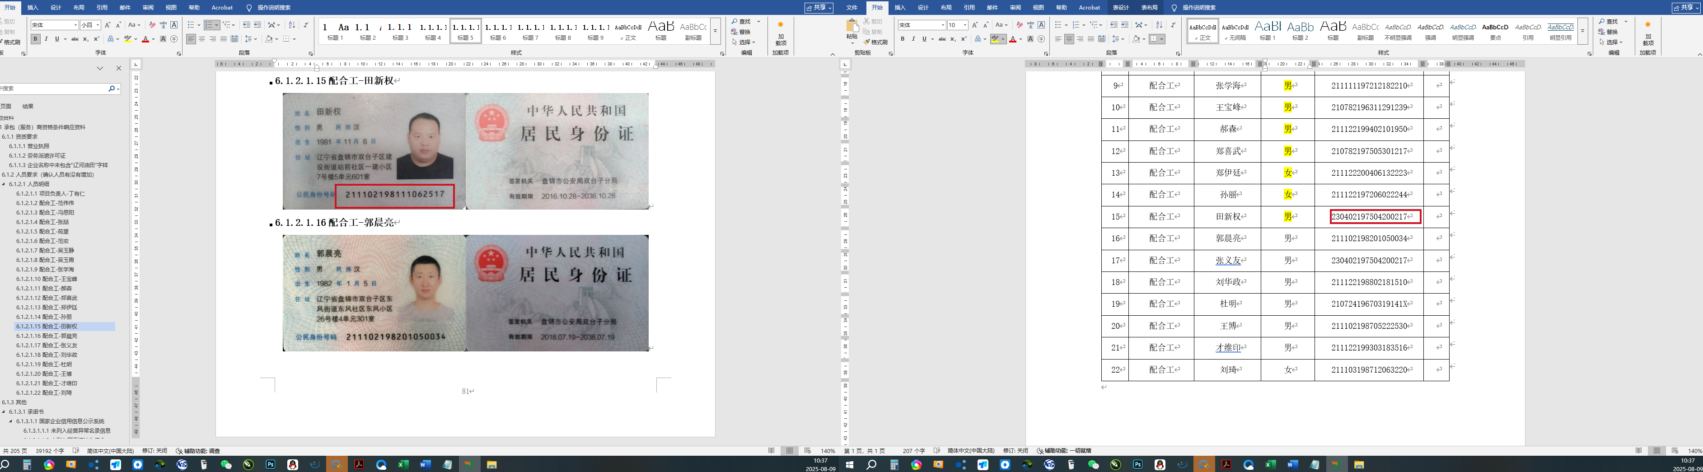Viewport: 1703px width, 472px height.
Task: Open Phonetic Guide in the ID-card document ribbon
Action: [163, 25]
